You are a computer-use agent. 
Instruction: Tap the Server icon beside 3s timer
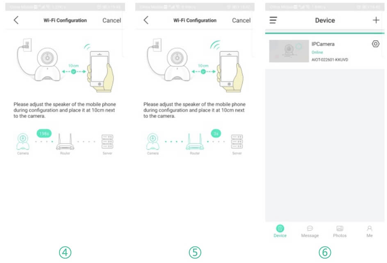(x=237, y=142)
